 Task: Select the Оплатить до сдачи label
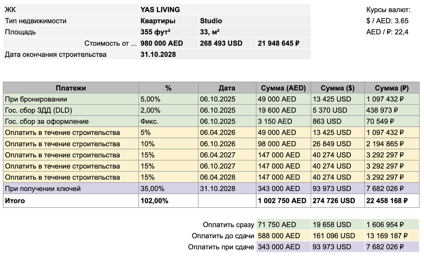point(223,236)
